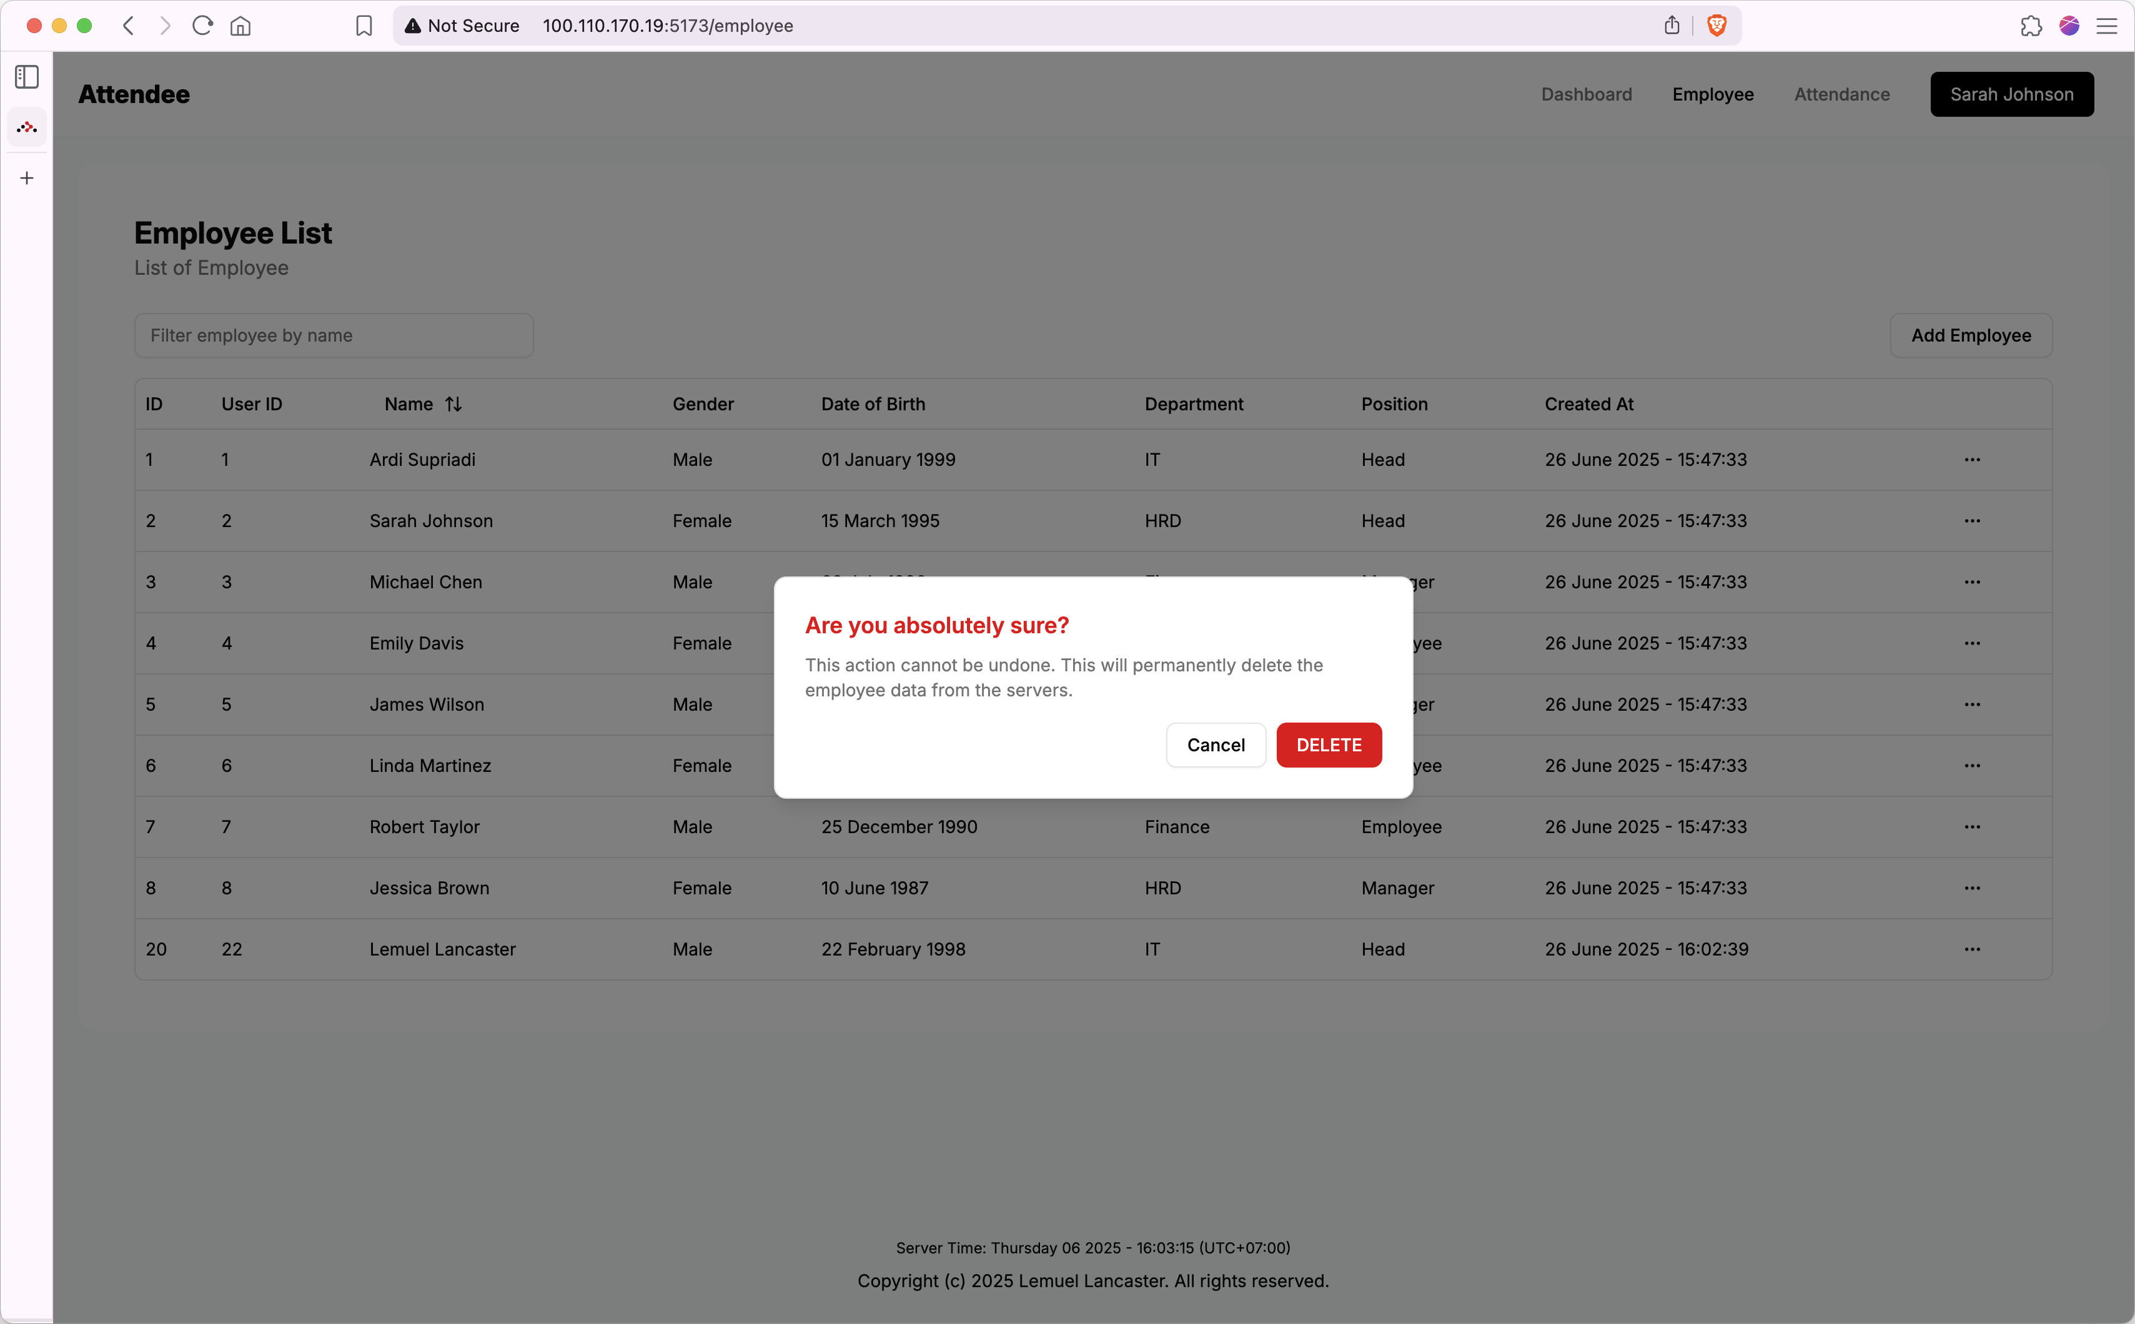Switch to the Attendance page
Viewport: 2135px width, 1324px height.
click(1841, 94)
